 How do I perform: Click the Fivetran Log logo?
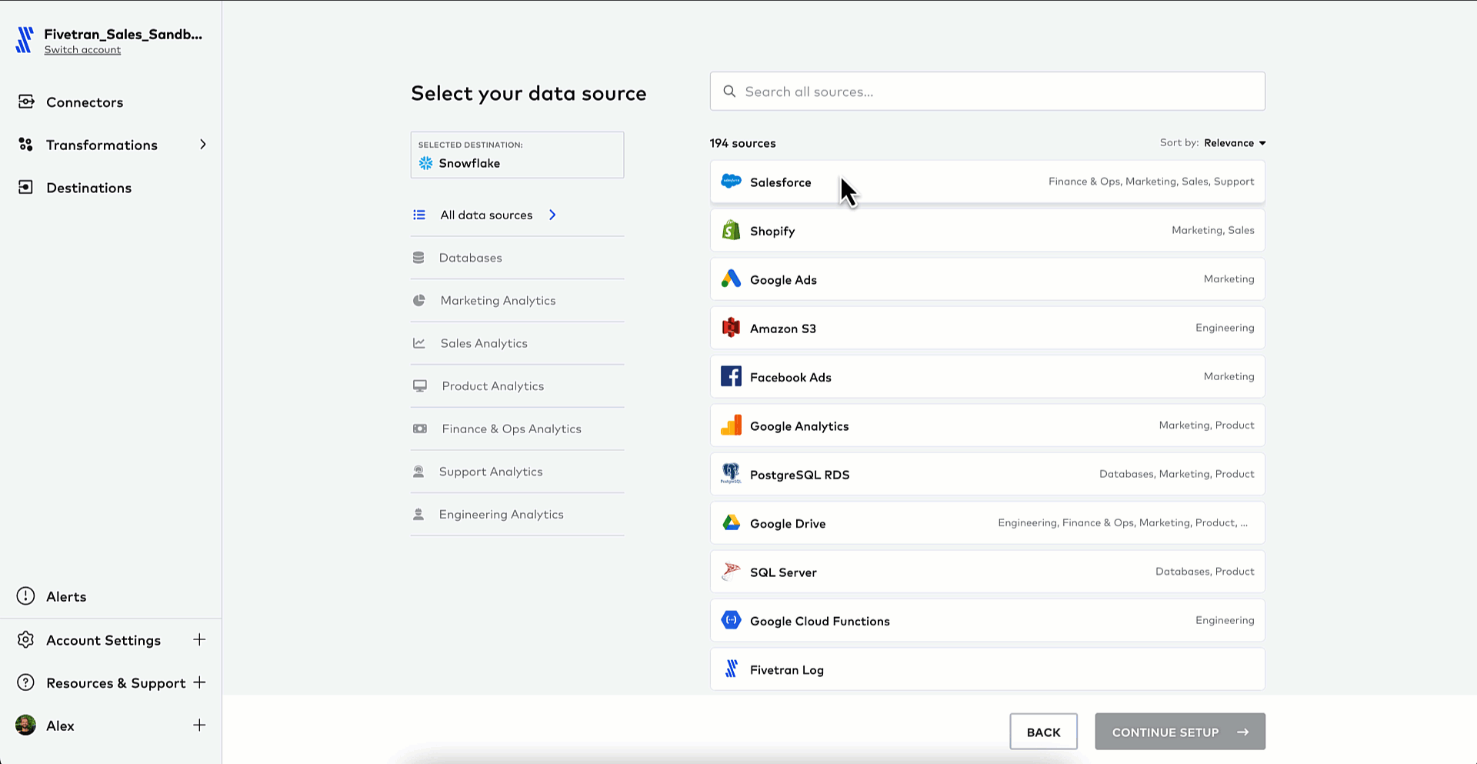click(x=731, y=669)
